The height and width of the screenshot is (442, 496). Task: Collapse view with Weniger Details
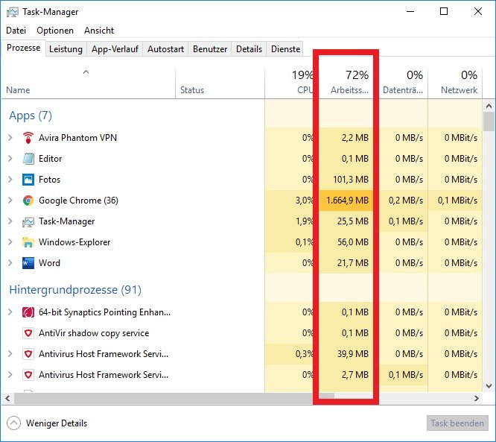click(x=47, y=423)
